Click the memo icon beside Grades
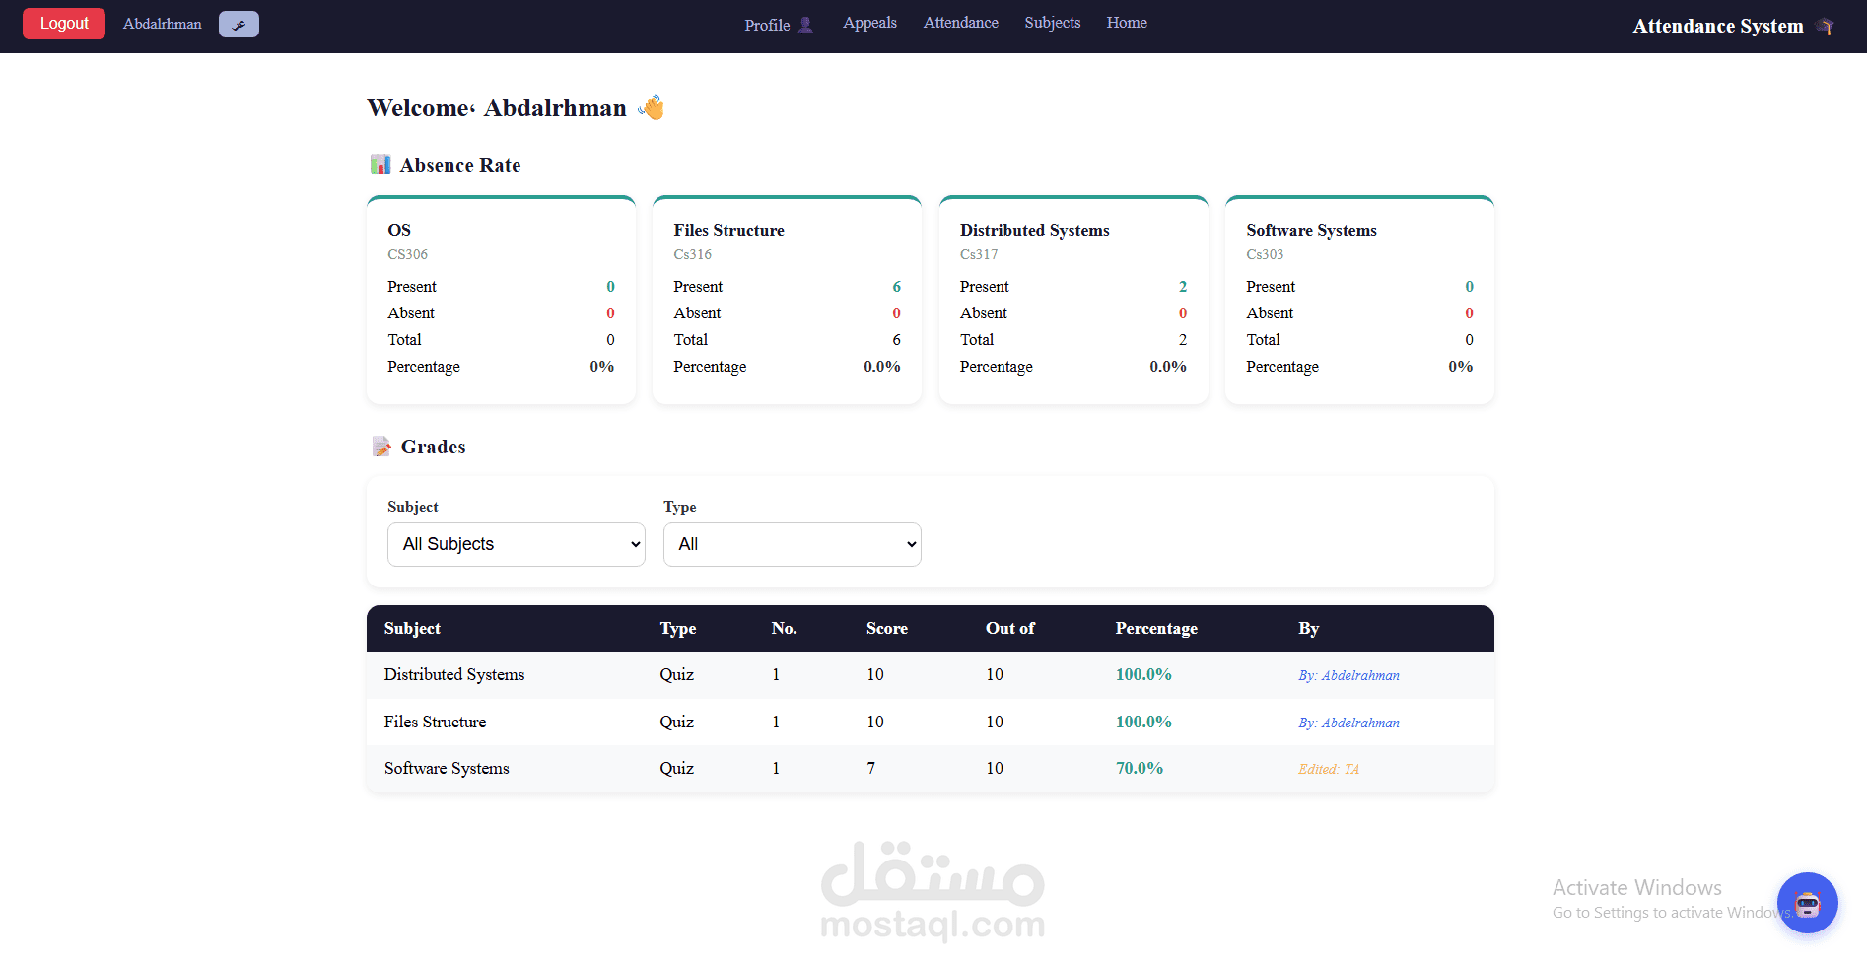This screenshot has width=1867, height=964. coord(381,447)
